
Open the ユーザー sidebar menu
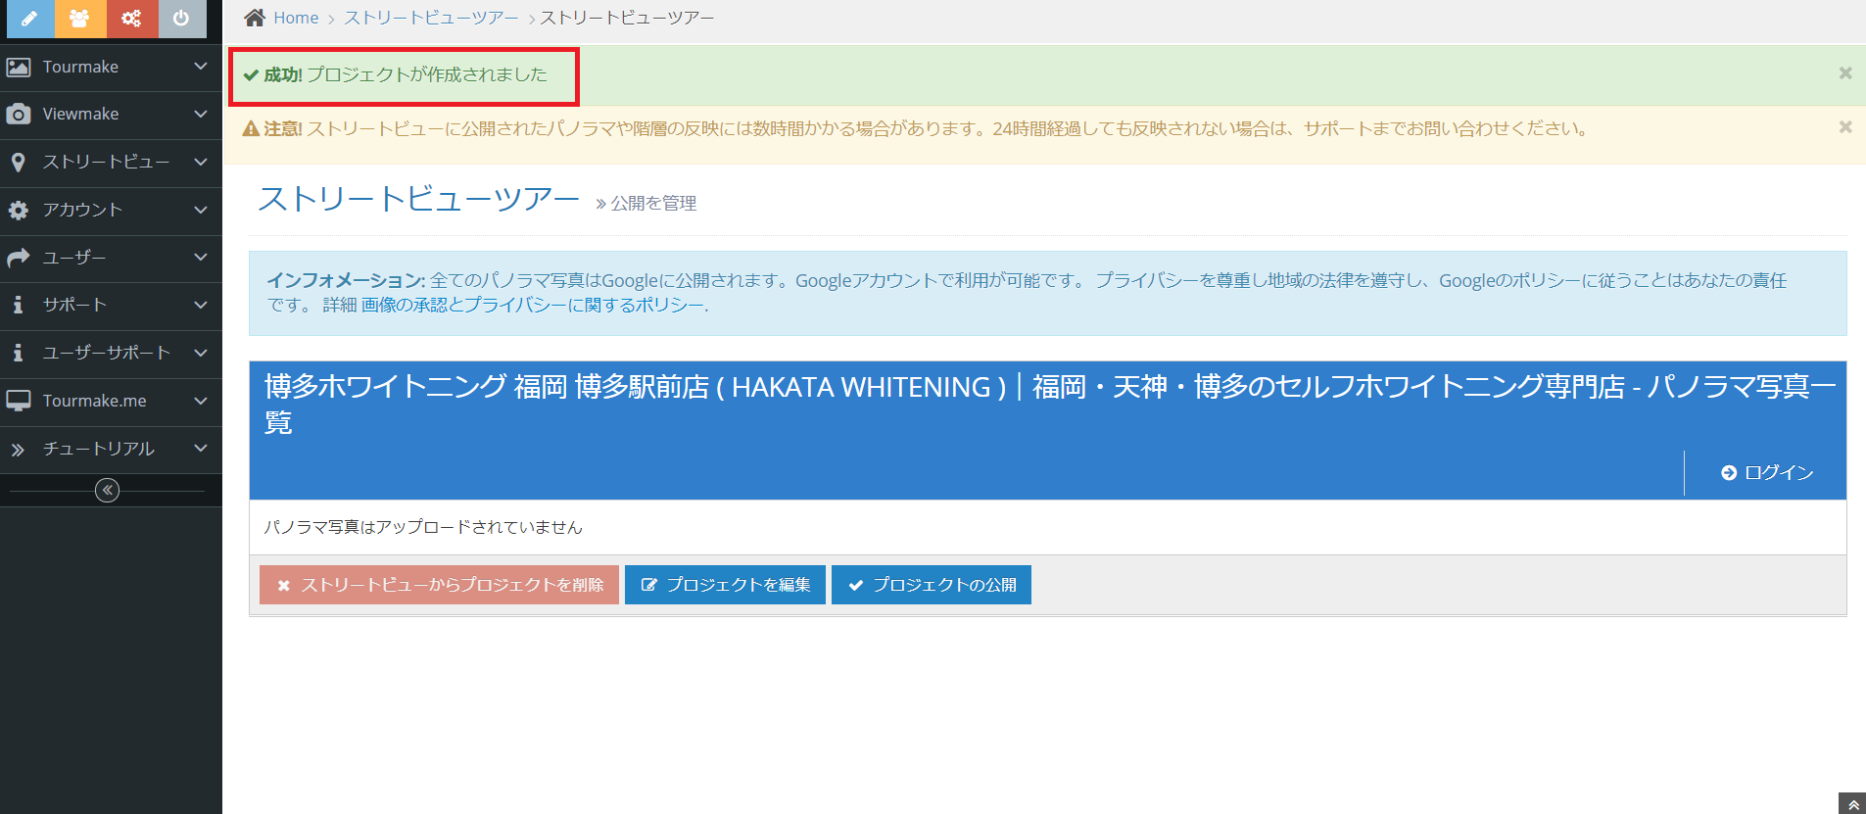click(111, 258)
